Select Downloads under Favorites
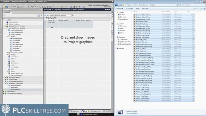 point(123,17)
